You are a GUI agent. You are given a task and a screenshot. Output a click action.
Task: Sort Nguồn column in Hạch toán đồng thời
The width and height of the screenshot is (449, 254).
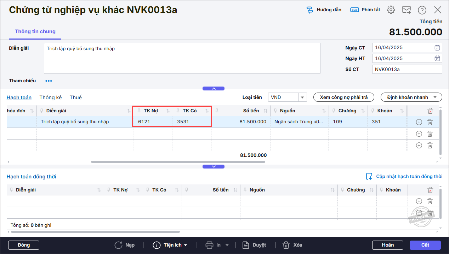333,190
